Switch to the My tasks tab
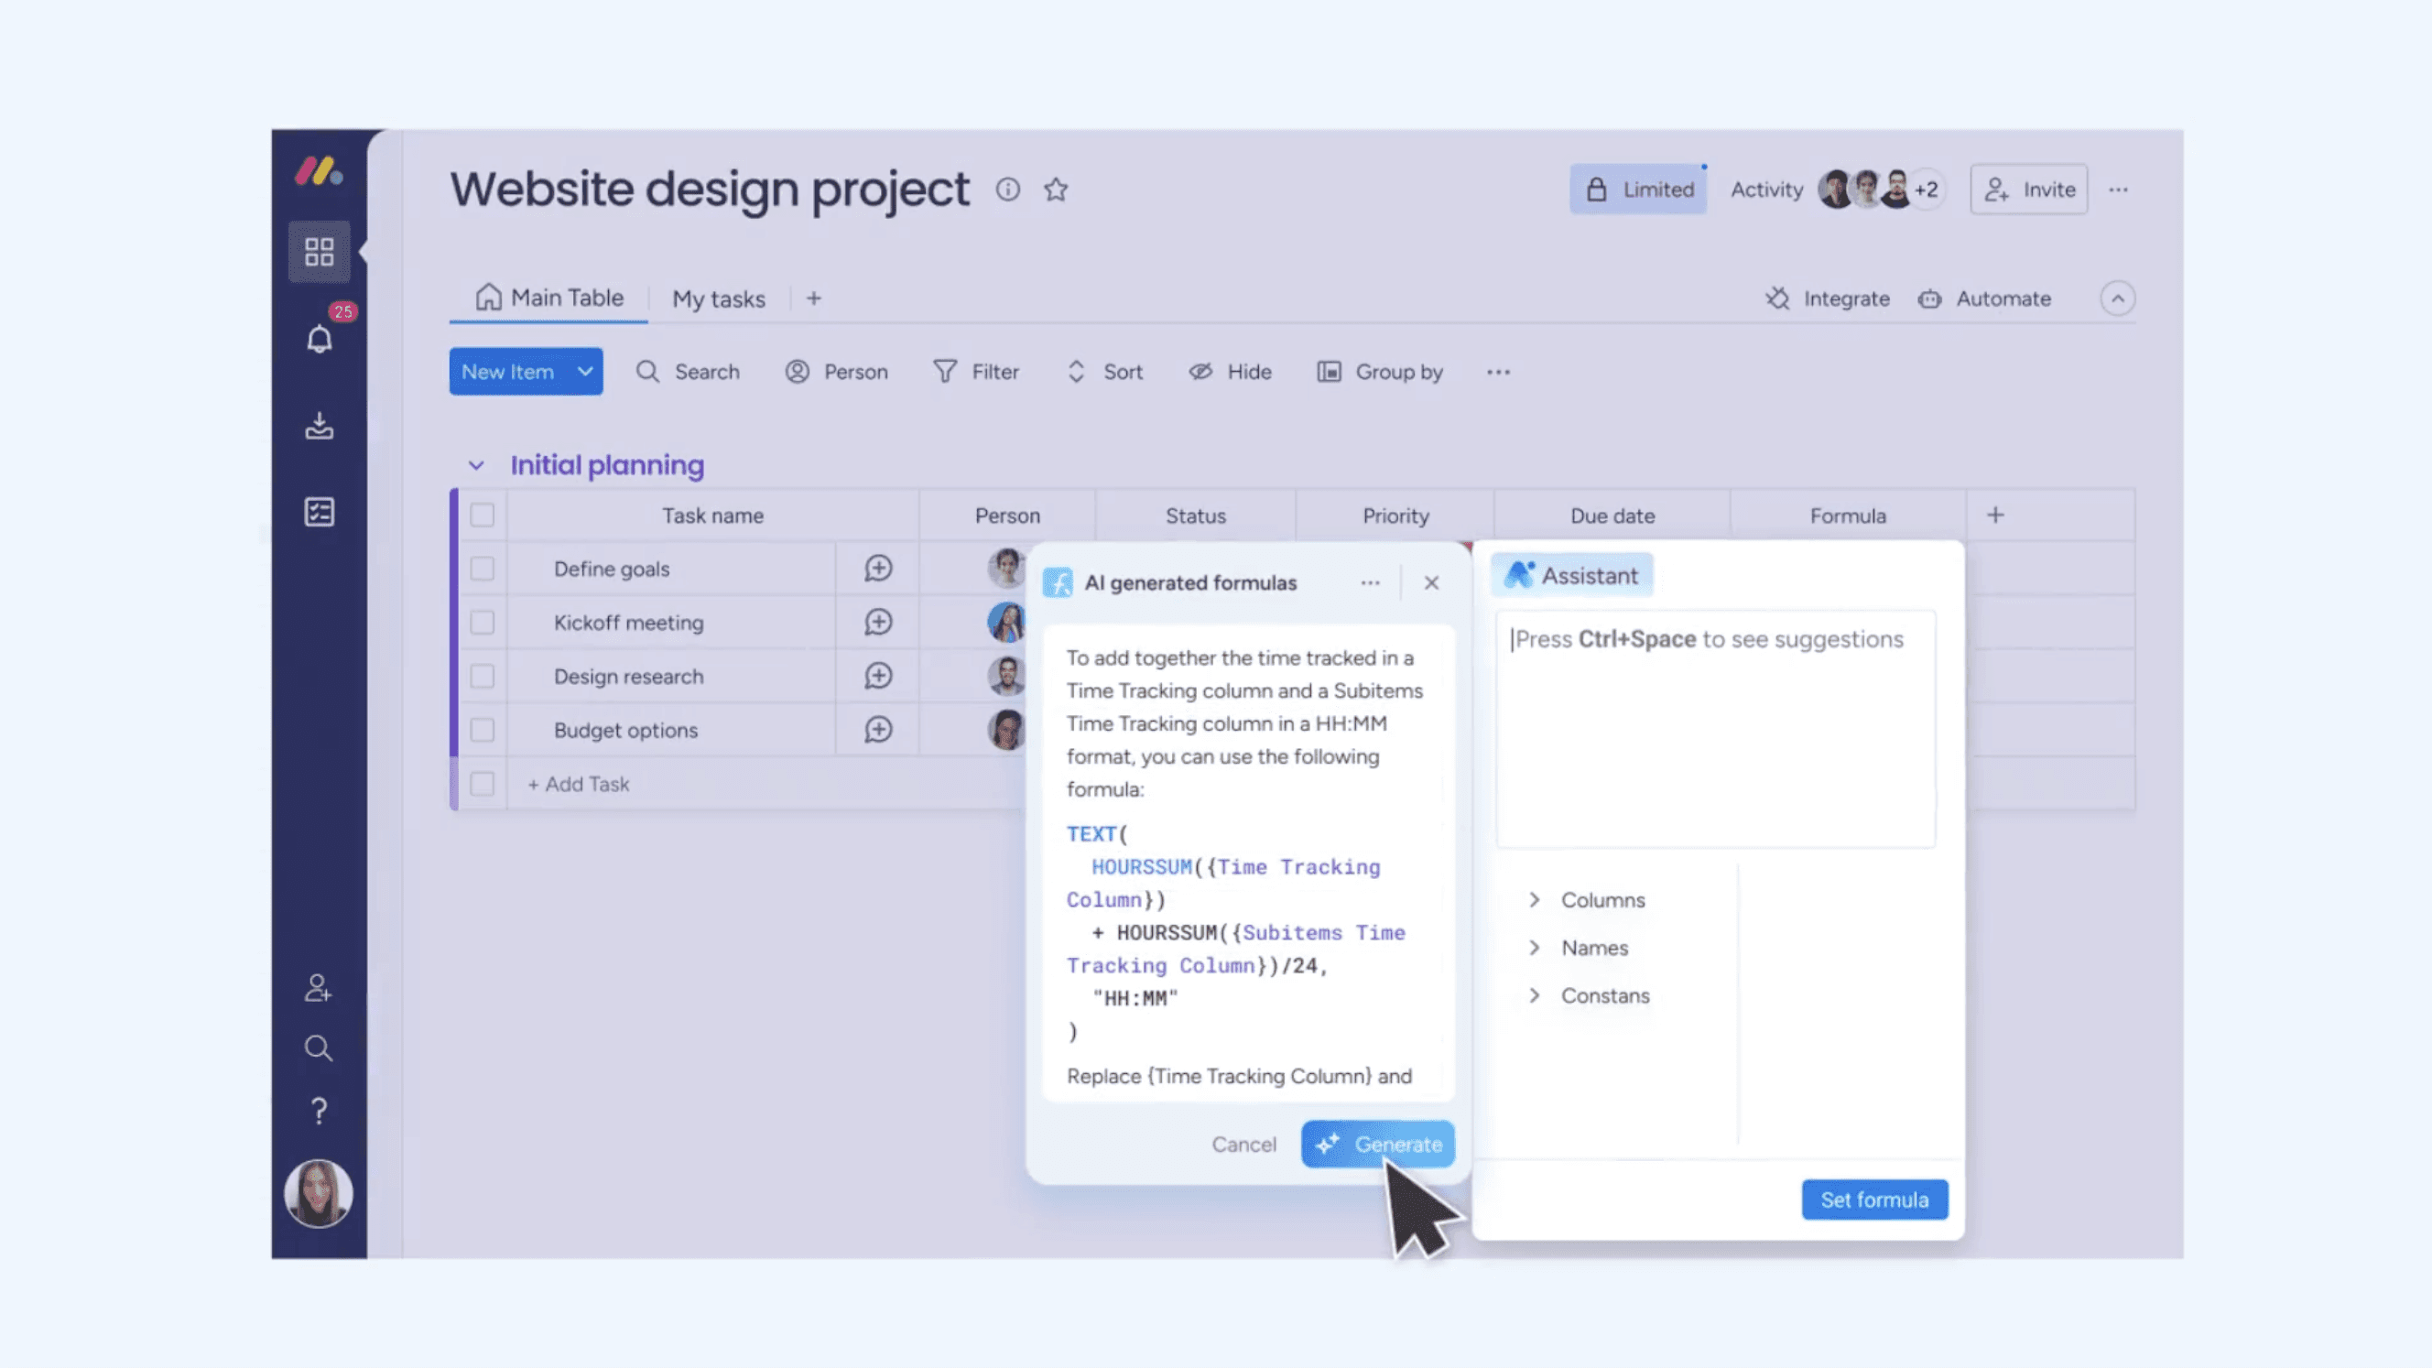Image resolution: width=2432 pixels, height=1368 pixels. tap(719, 299)
